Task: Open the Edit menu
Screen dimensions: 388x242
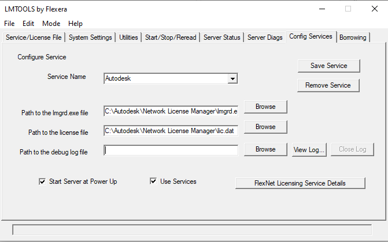Action: [x=28, y=24]
